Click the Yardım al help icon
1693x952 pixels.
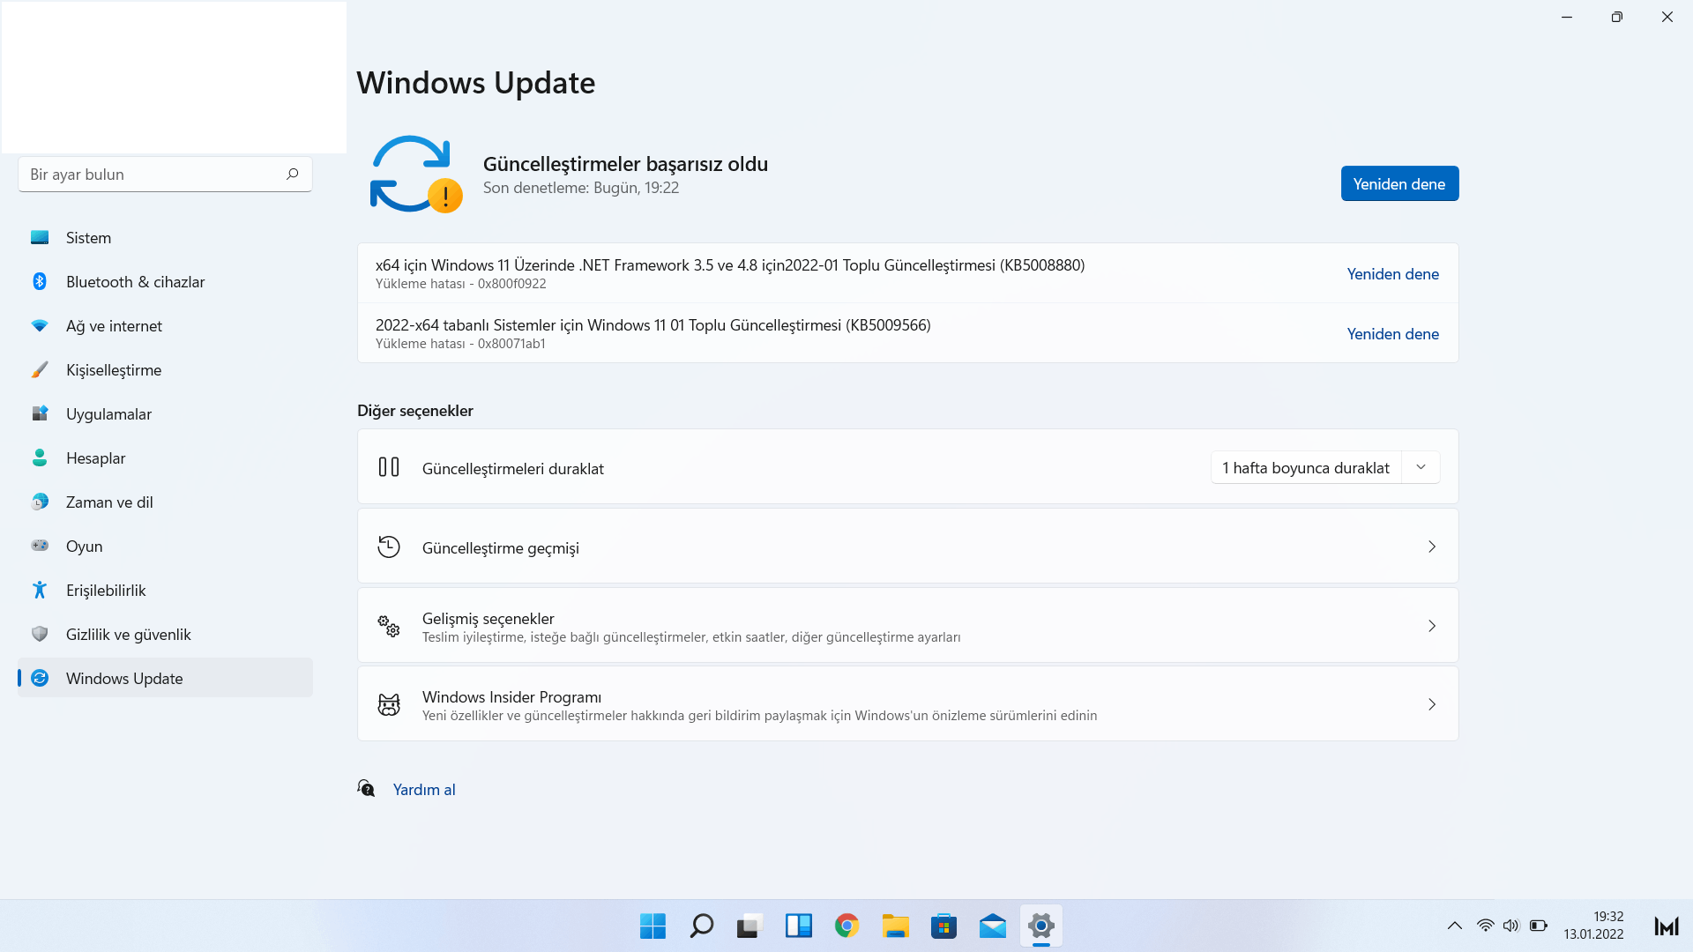(367, 788)
